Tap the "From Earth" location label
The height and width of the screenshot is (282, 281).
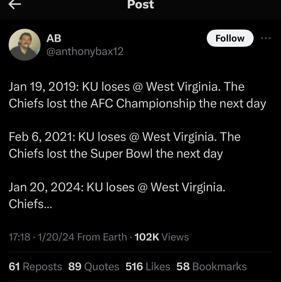point(102,237)
